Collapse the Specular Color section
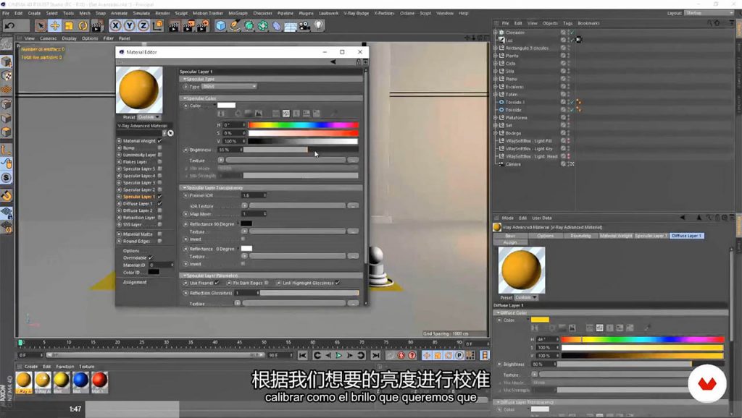The height and width of the screenshot is (418, 742). tap(184, 98)
